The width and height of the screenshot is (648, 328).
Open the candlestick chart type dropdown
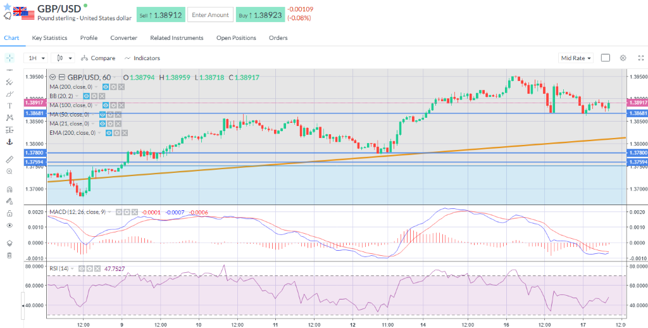pyautogui.click(x=63, y=58)
